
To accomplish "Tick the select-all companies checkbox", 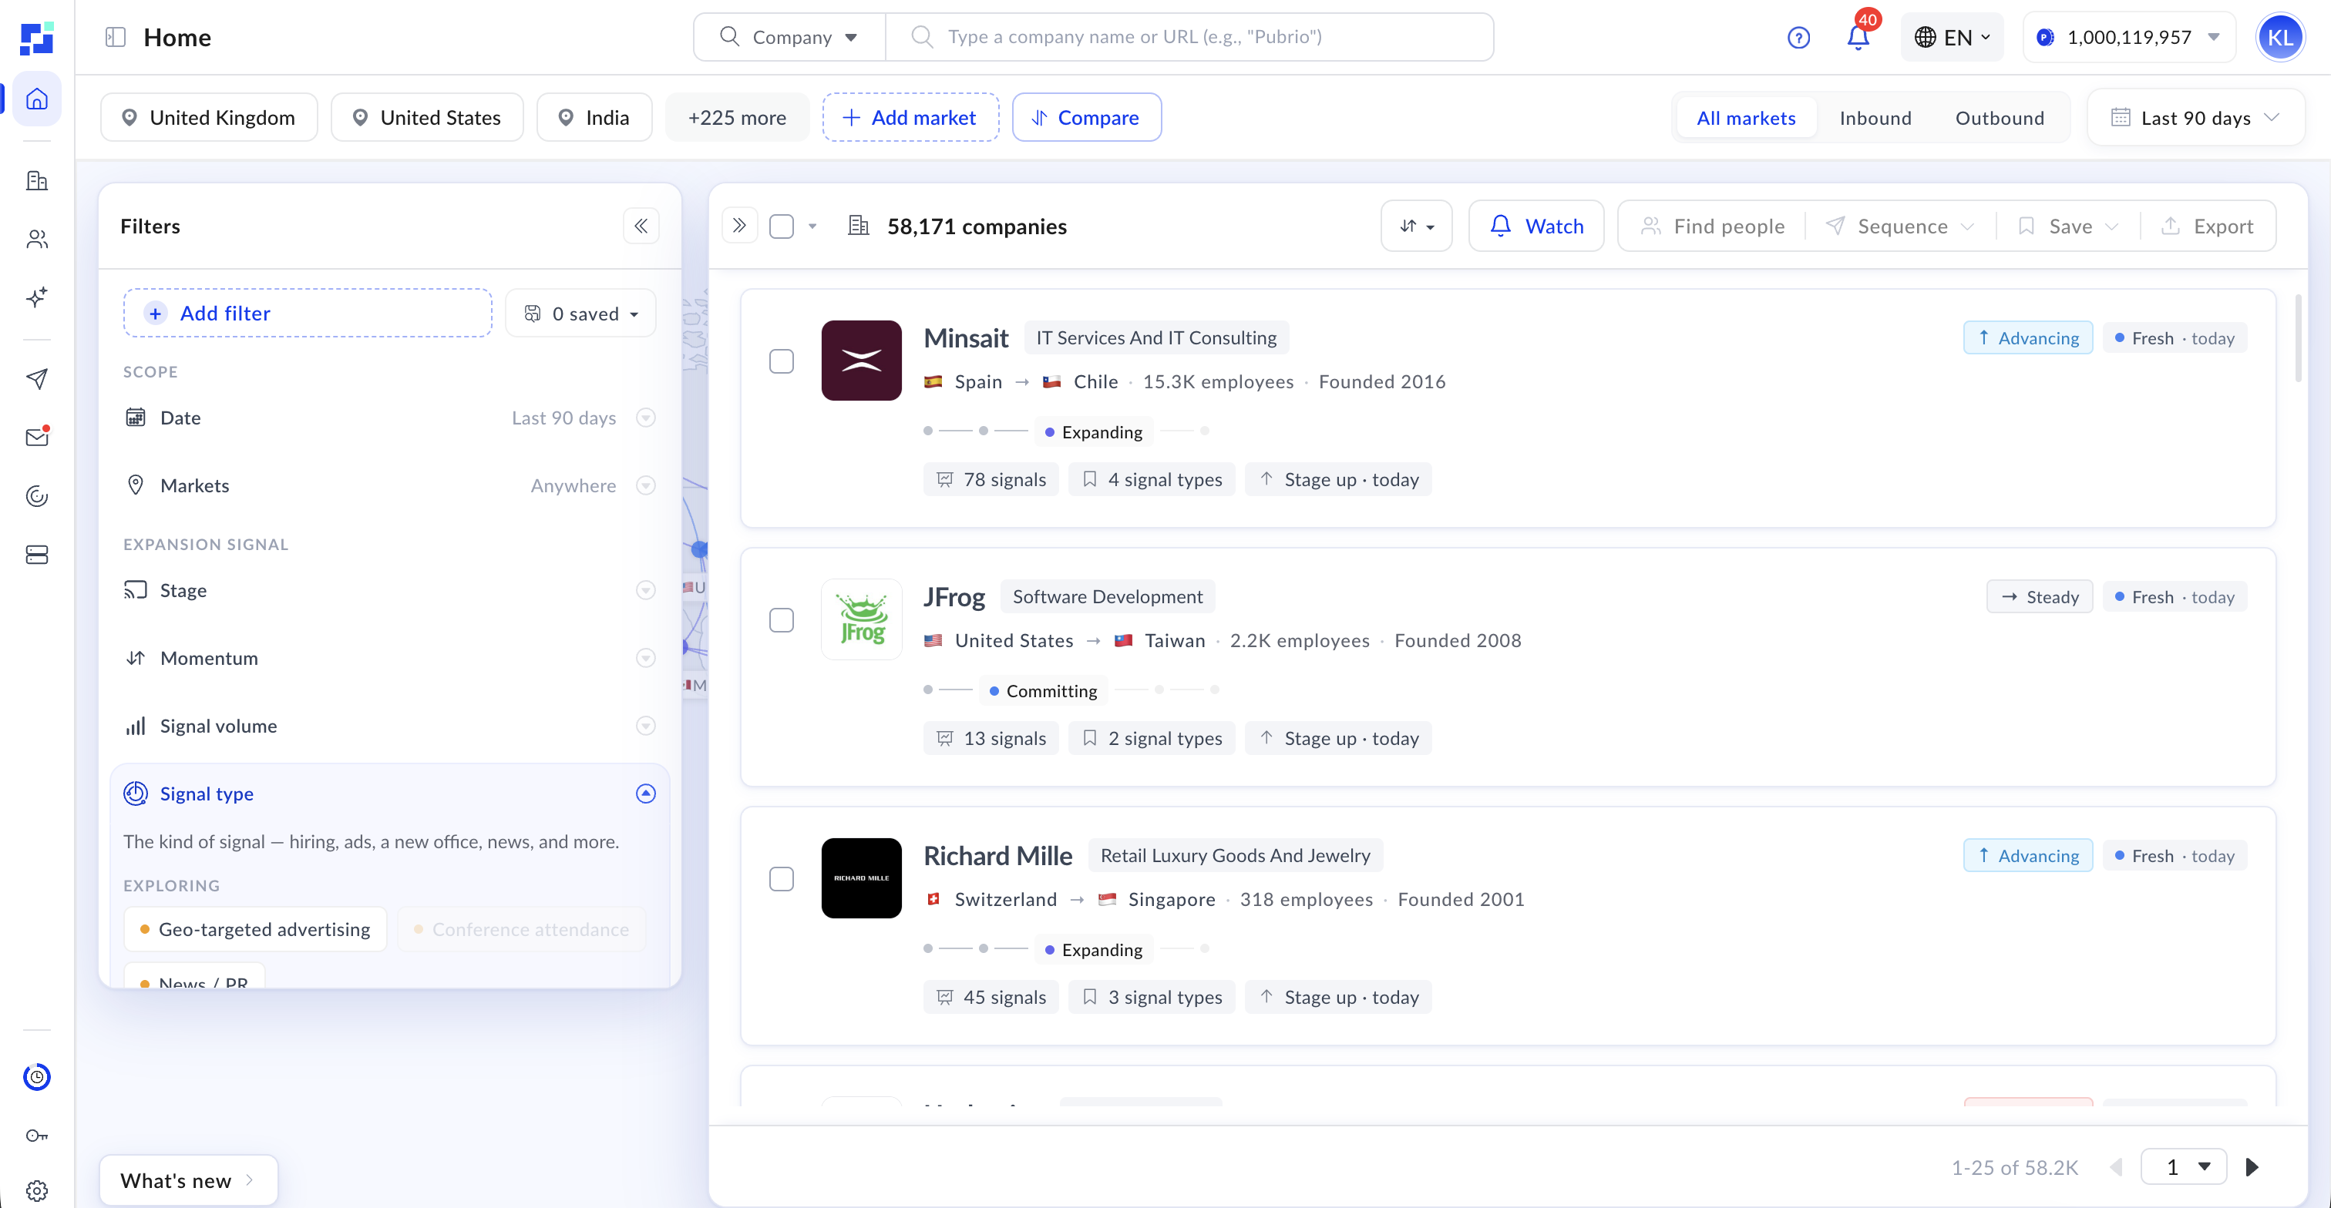I will 782,226.
